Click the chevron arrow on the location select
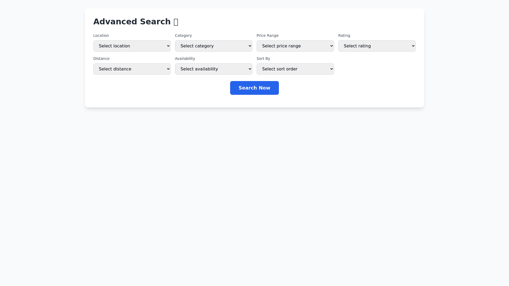Viewport: 509px width, 286px height. [168, 46]
